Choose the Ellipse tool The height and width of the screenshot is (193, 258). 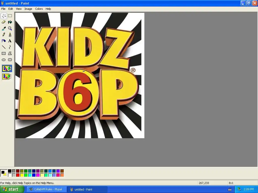tap(4, 60)
